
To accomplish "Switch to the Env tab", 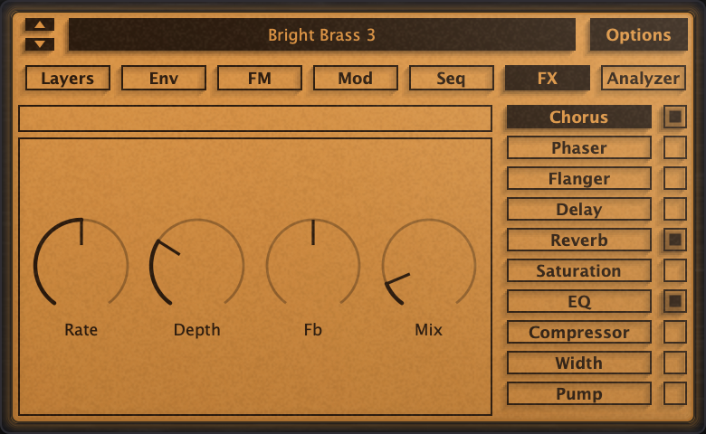I will [x=164, y=79].
